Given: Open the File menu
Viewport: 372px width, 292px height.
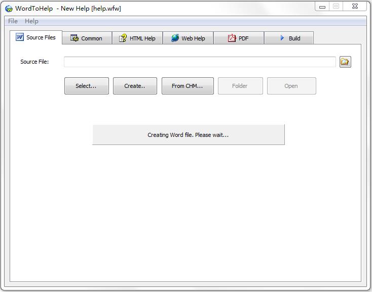Looking at the screenshot, I should click(13, 21).
